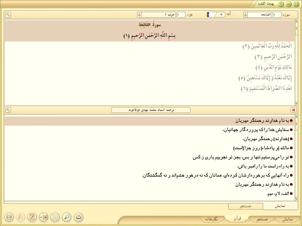Image resolution: width=302 pixels, height=226 pixels.
Task: Select translation line [خداوند] رحمتگر مهربان
Action: (268, 139)
